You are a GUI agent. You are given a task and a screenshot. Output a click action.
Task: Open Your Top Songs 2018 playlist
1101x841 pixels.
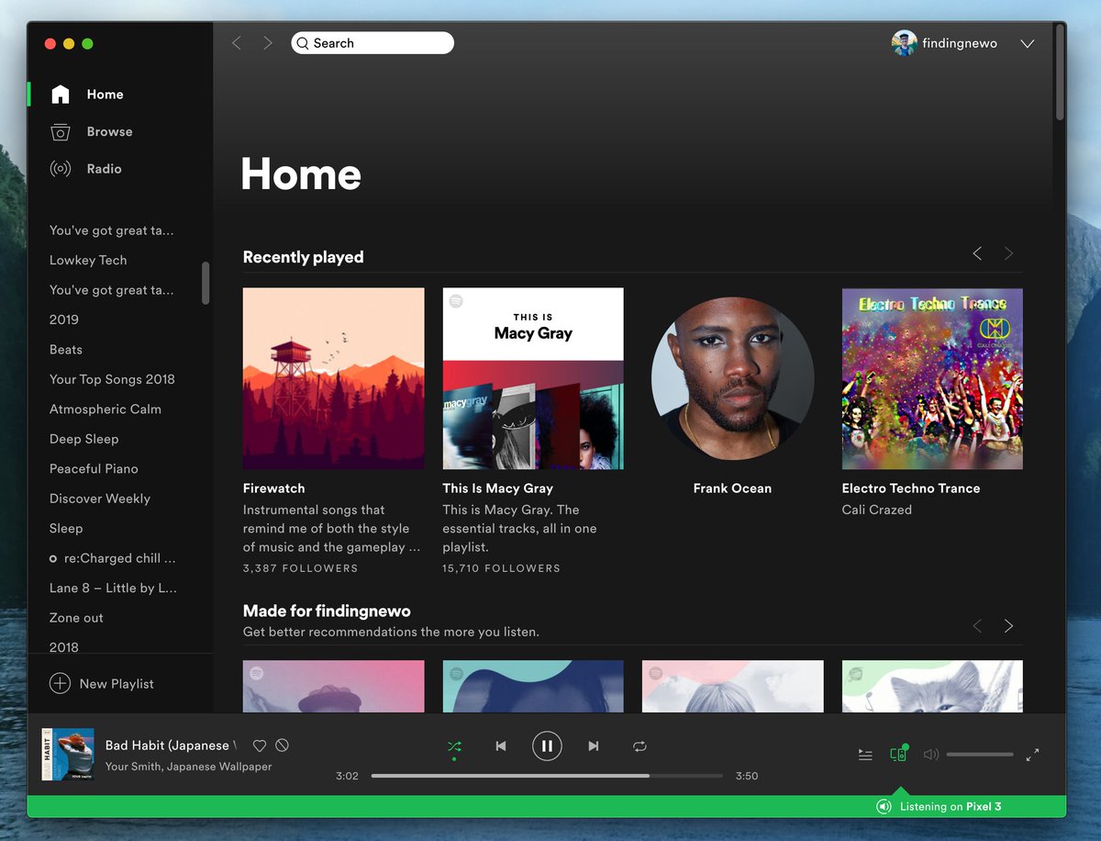[112, 379]
